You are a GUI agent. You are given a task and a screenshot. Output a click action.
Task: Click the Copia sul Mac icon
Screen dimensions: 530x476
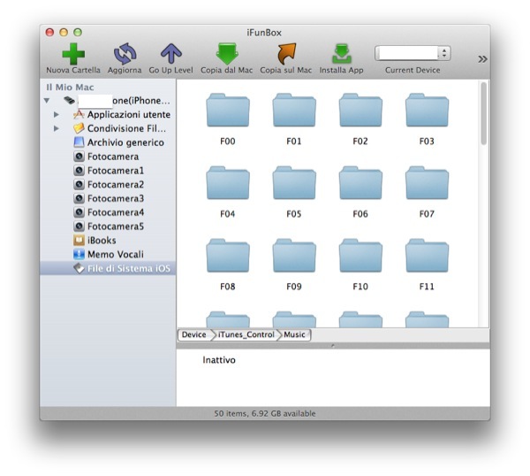[x=285, y=54]
